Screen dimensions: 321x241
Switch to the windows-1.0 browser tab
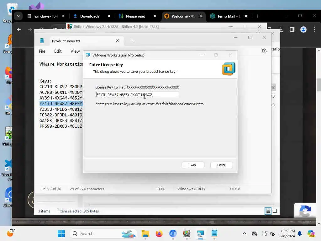click(46, 16)
